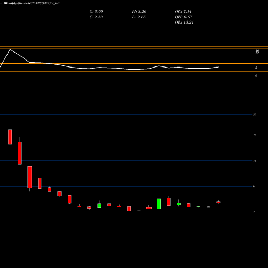The height and width of the screenshot is (268, 268).
Task: Select the low value L: 2.65
Action: [x=139, y=17]
